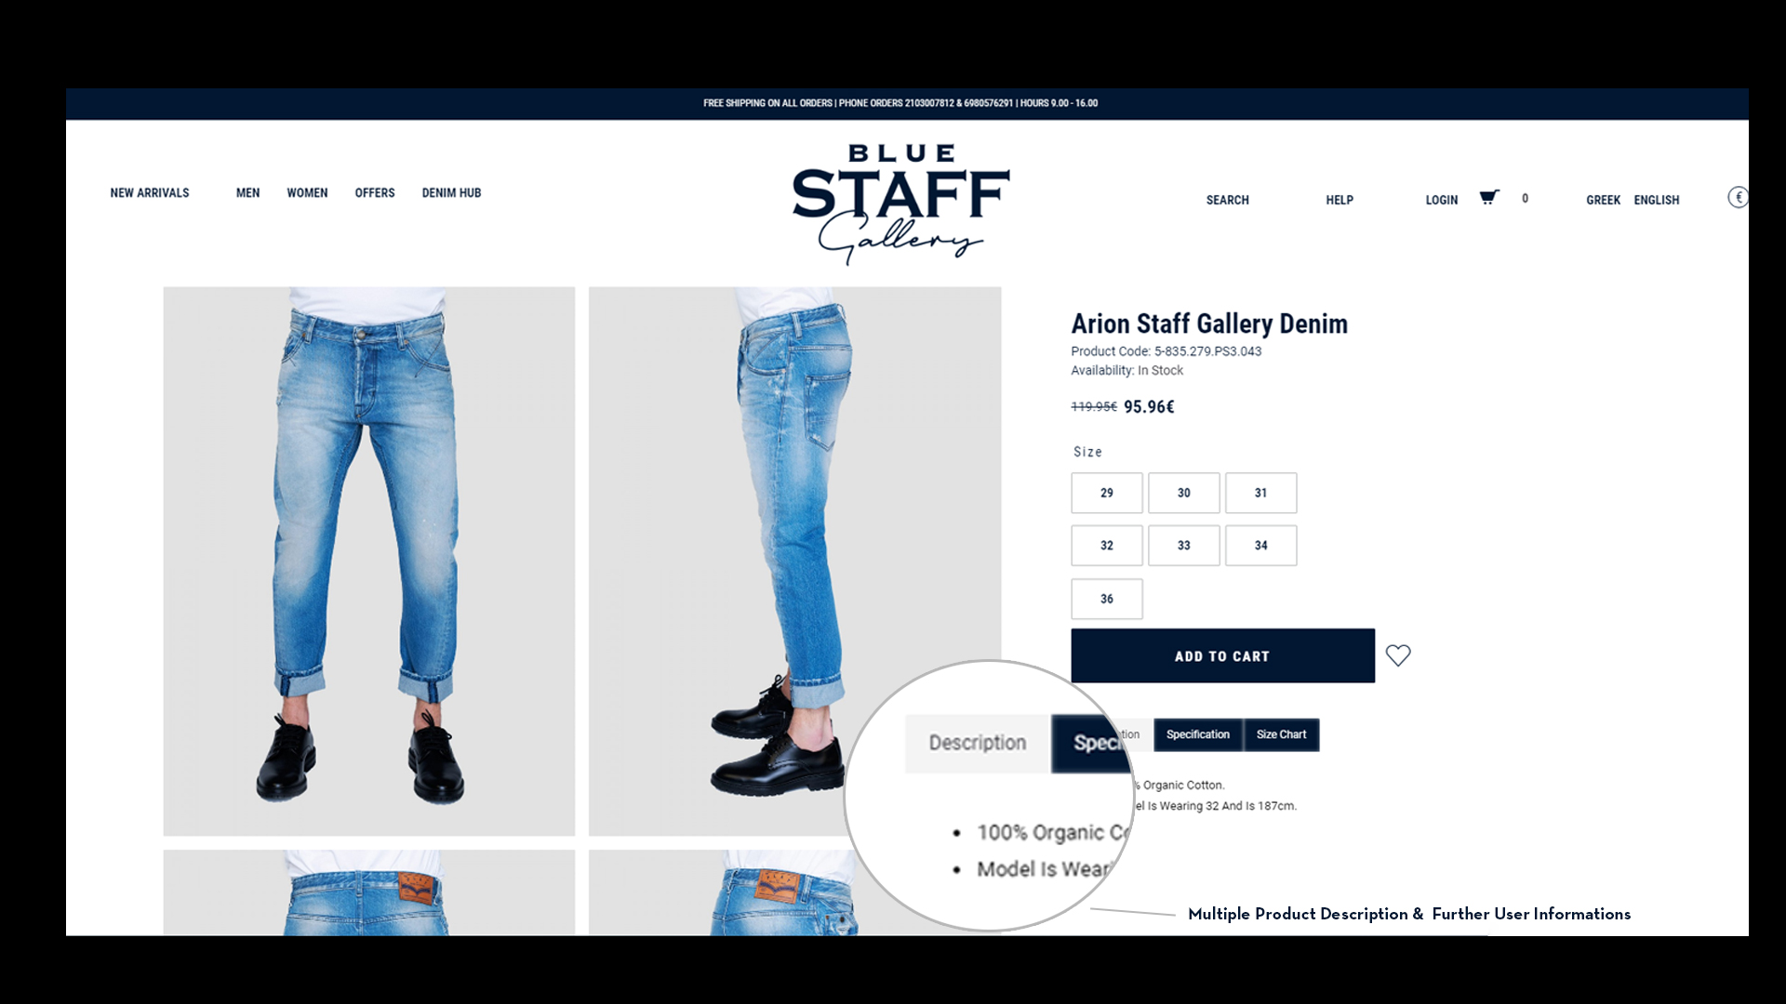Switch to the Size Chart tab
1786x1004 pixels.
pos(1281,734)
